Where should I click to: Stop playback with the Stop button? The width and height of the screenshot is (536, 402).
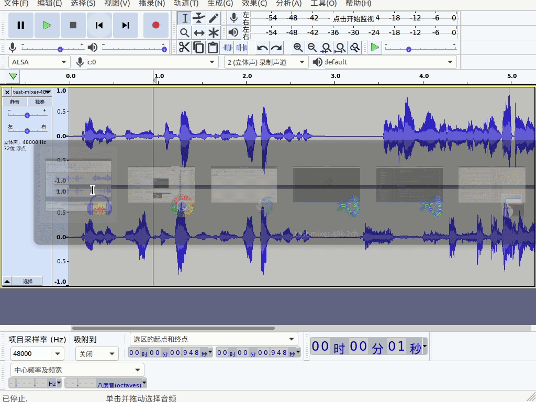tap(73, 25)
